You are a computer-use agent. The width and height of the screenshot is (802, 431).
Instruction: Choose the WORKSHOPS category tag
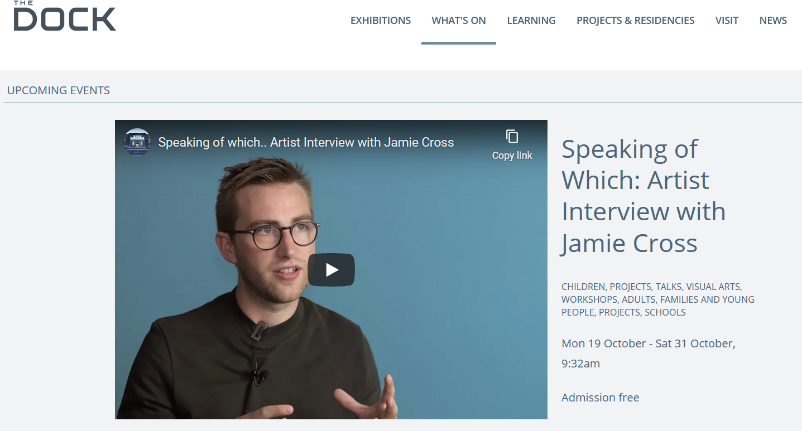589,299
